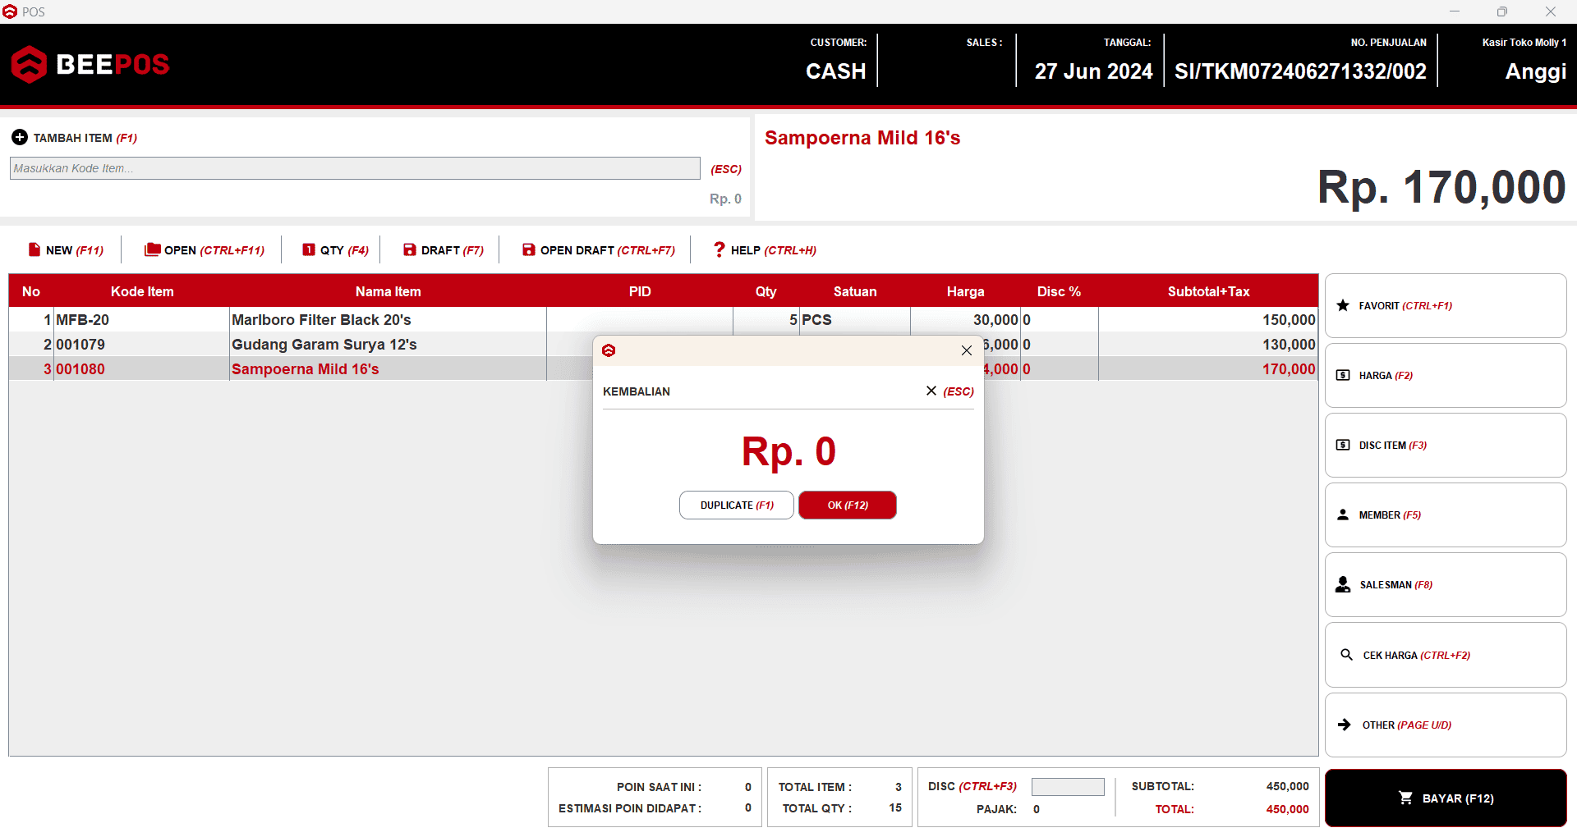Click the Member person icon
Screen dimensions: 1577x837
(1343, 515)
